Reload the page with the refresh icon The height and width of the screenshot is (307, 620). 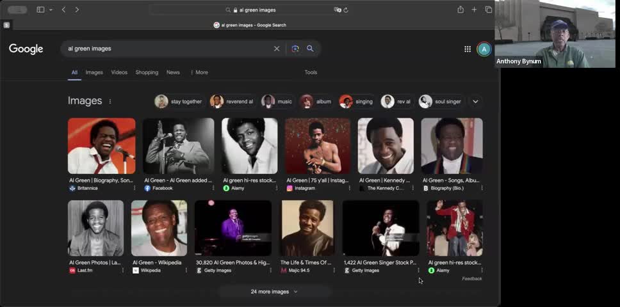[x=346, y=10]
